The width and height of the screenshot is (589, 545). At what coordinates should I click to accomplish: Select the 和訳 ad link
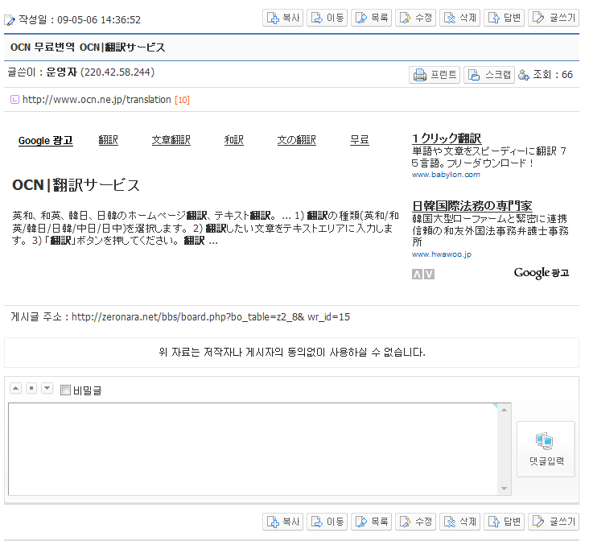233,140
